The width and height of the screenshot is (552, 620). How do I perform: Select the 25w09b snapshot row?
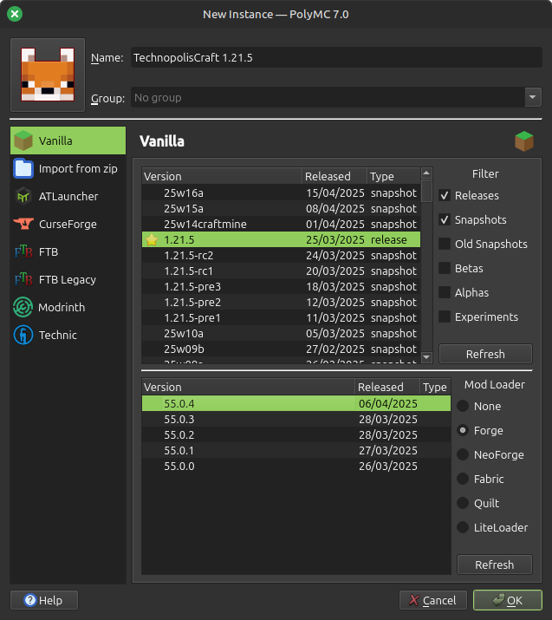click(281, 349)
